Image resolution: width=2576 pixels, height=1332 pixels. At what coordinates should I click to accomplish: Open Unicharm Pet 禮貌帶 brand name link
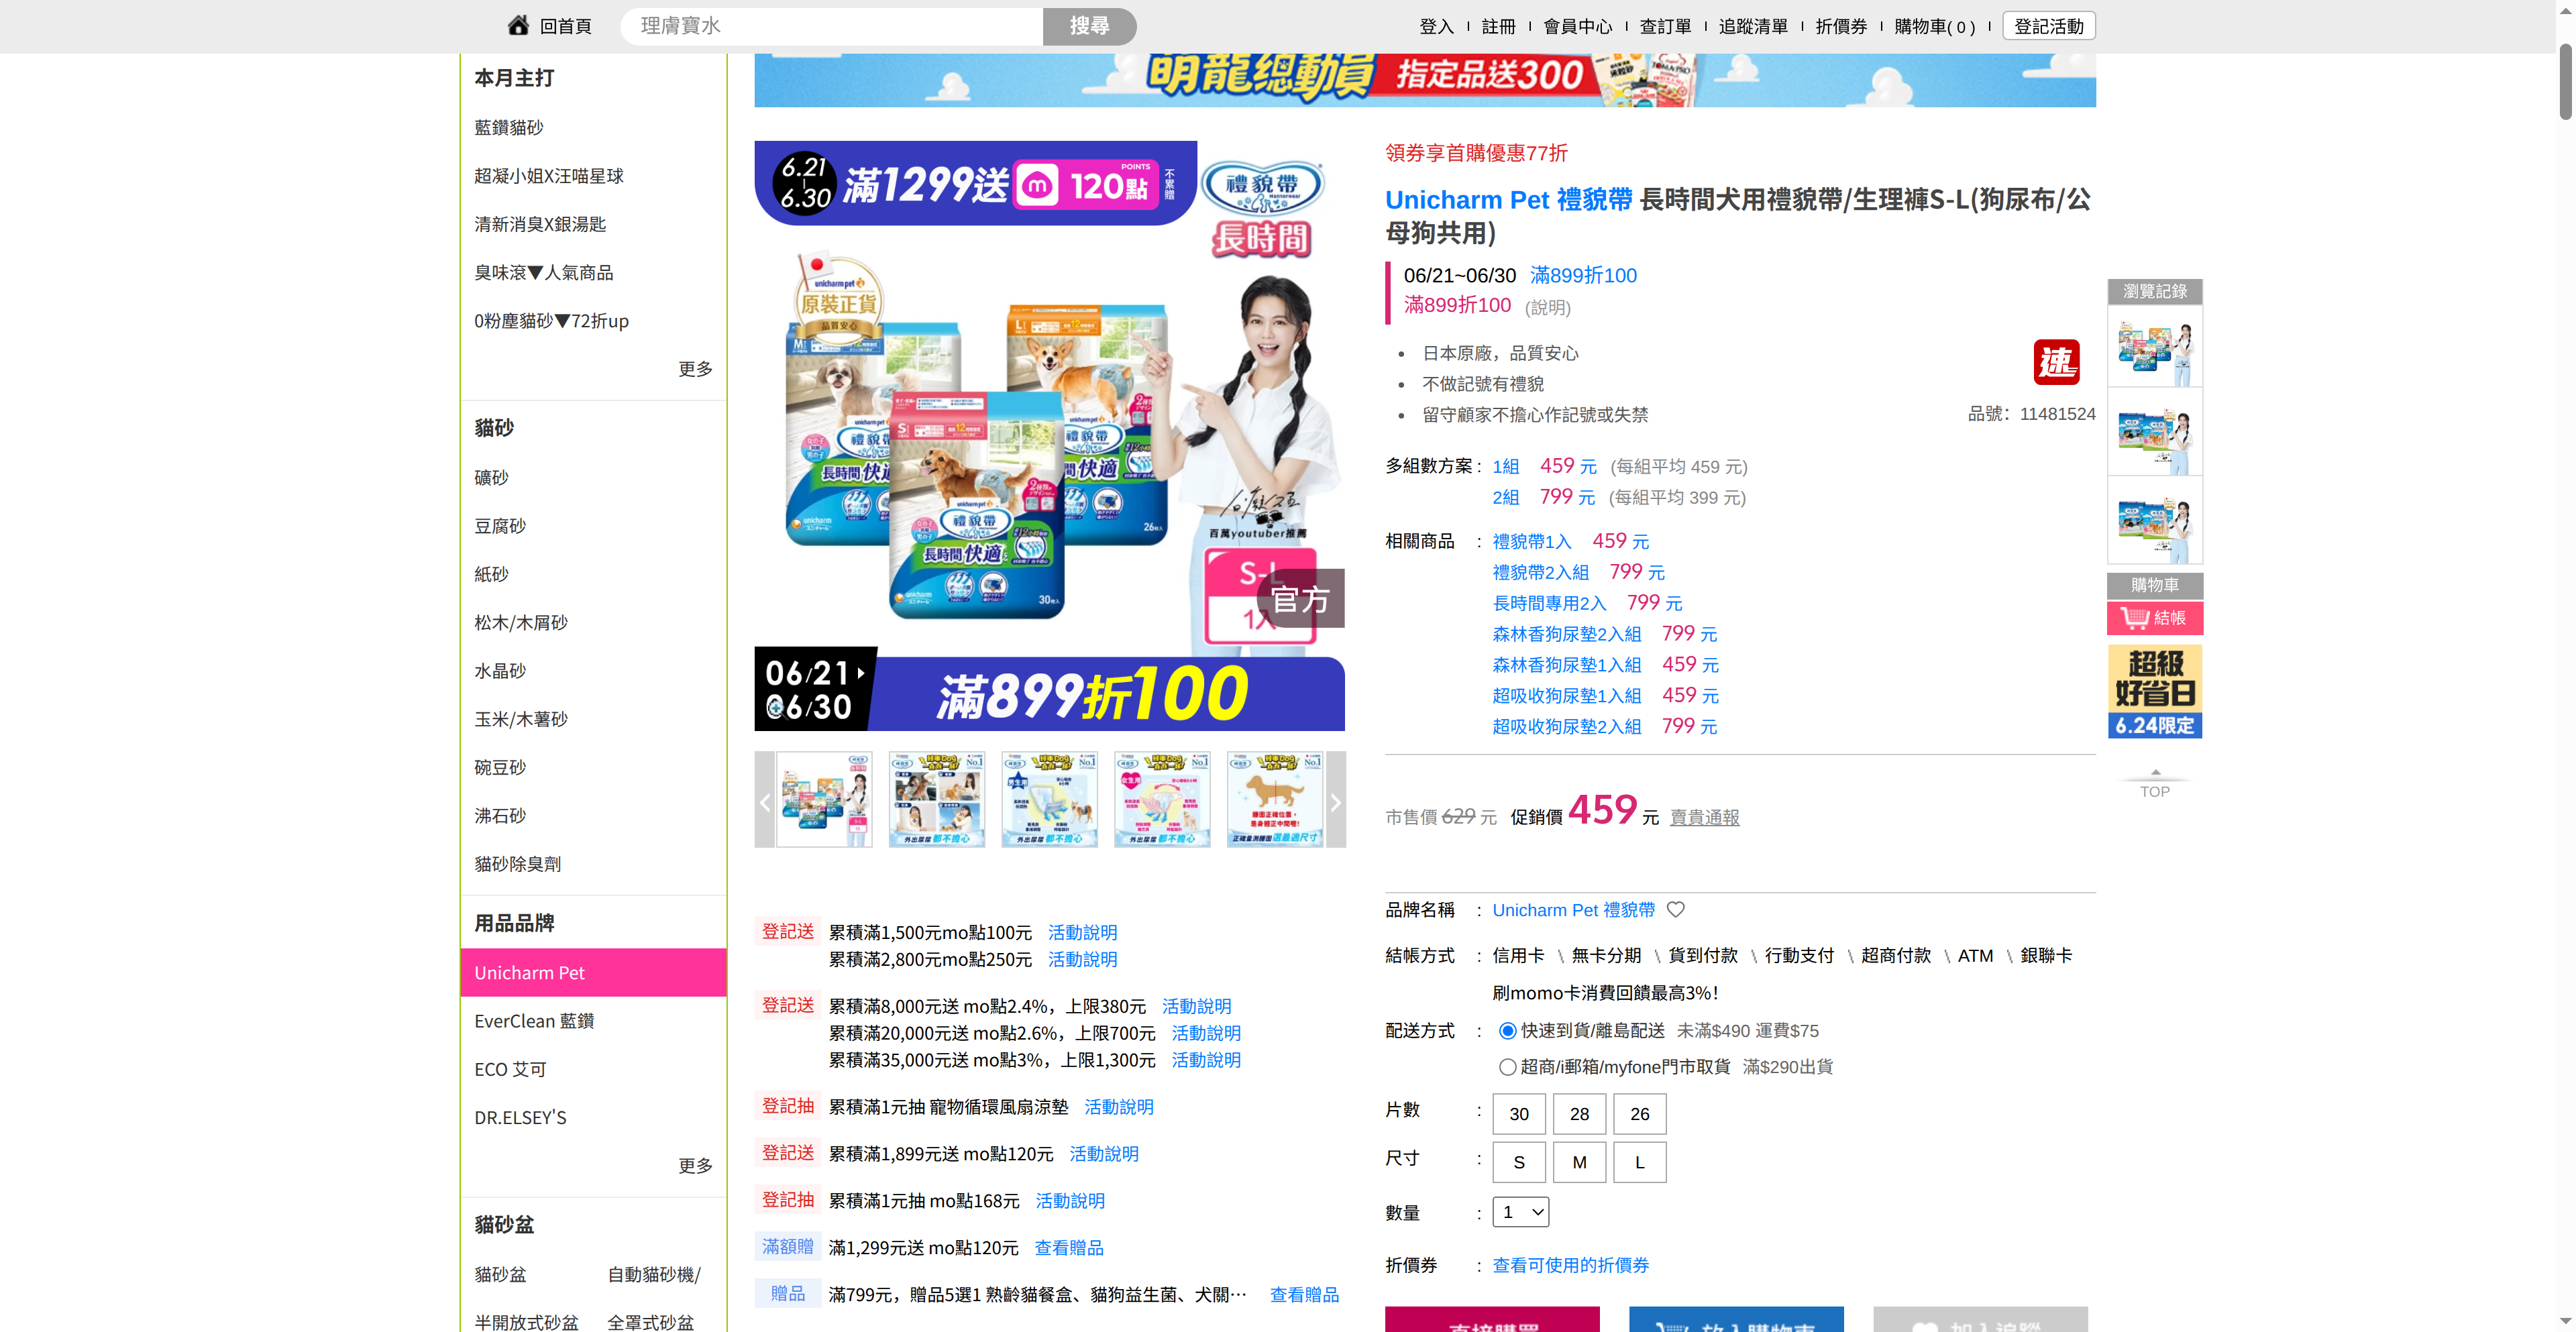(x=1573, y=910)
